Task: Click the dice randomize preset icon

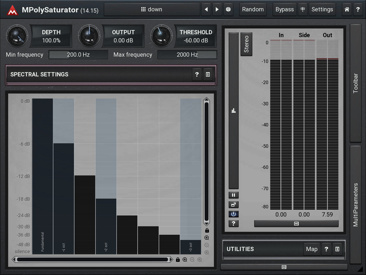Action: tap(228, 9)
